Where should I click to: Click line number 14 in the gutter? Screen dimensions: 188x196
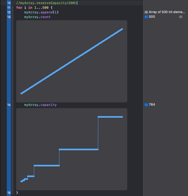coord(9,105)
